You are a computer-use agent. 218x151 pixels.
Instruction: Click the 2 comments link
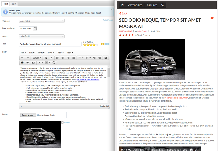(x=108, y=20)
